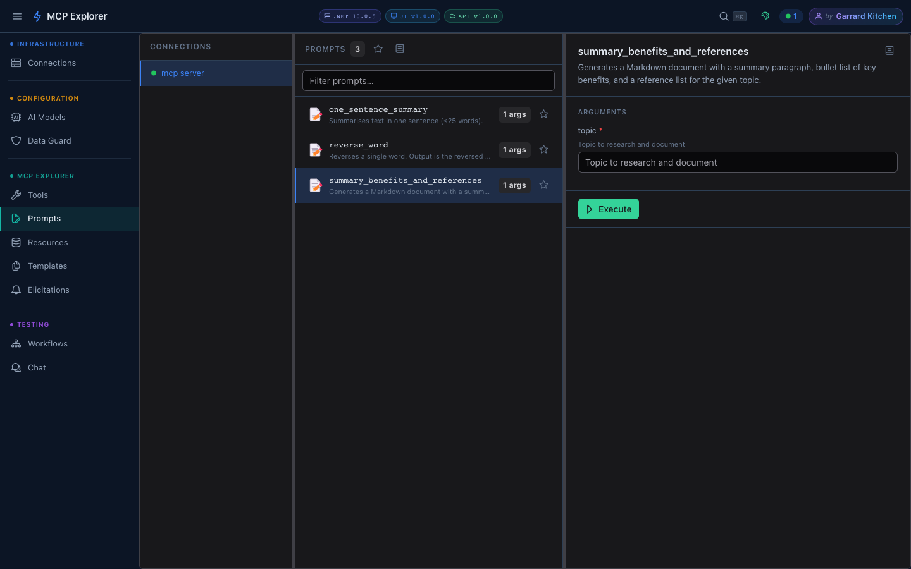This screenshot has width=911, height=569.
Task: Click the hamburger menu icon
Action: coord(17,16)
